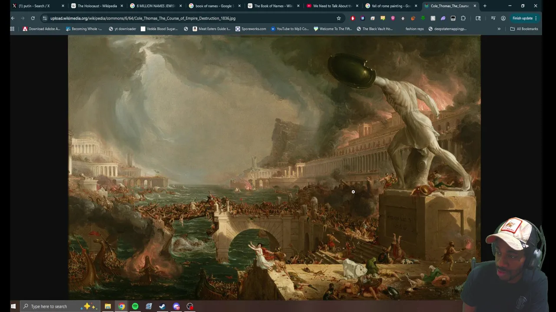Screen dimensions: 556x312
Task: Open the apps grid icon in bookmarks bar
Action: pos(12,29)
